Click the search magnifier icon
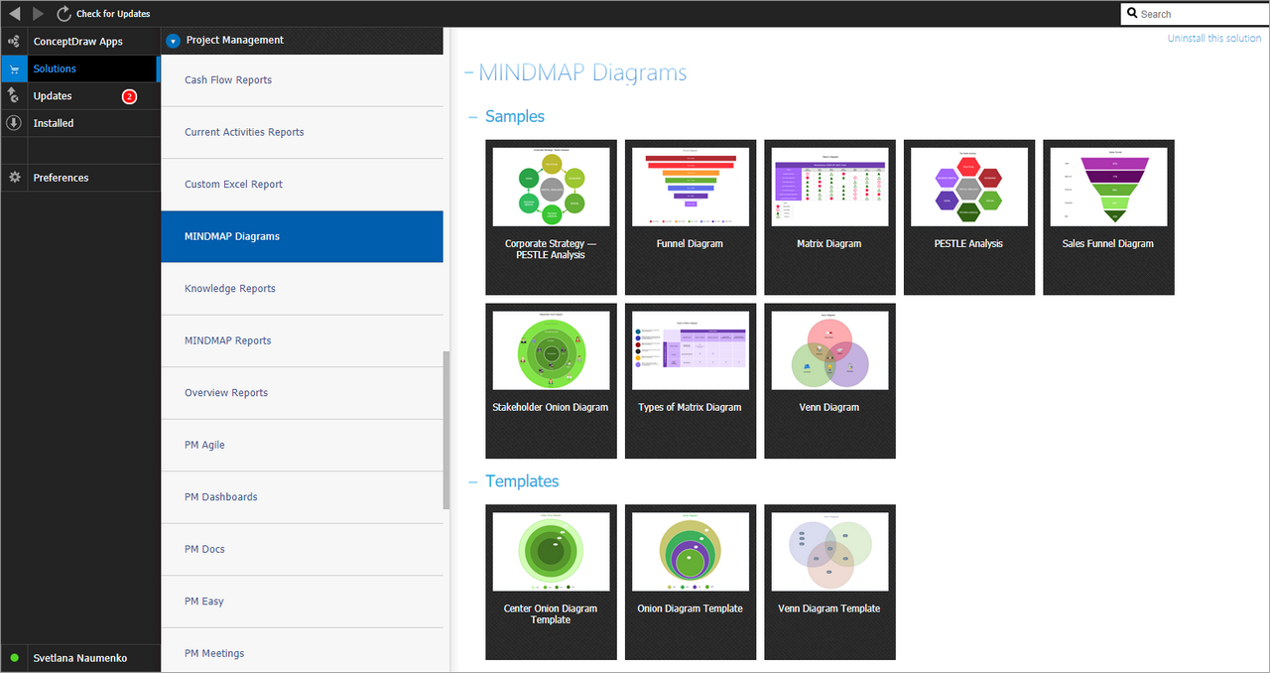Image resolution: width=1270 pixels, height=673 pixels. tap(1132, 14)
